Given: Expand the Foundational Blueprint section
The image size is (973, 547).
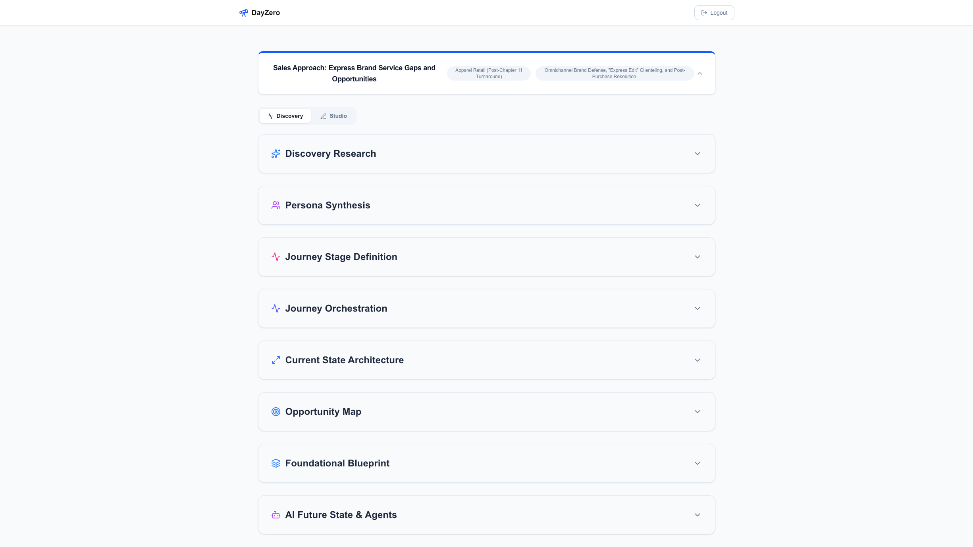Looking at the screenshot, I should point(697,463).
